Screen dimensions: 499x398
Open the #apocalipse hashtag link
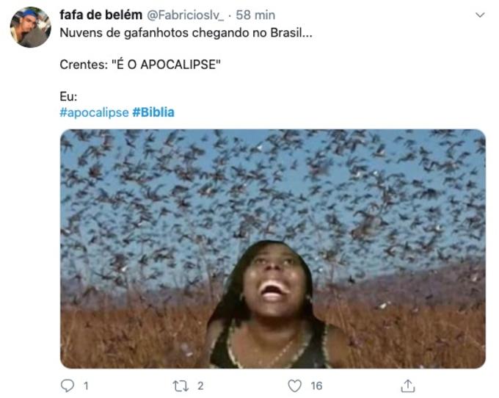pos(94,112)
